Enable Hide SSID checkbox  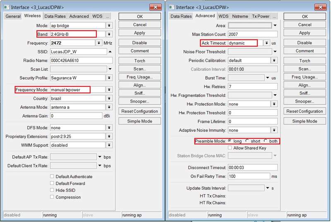[52, 190]
